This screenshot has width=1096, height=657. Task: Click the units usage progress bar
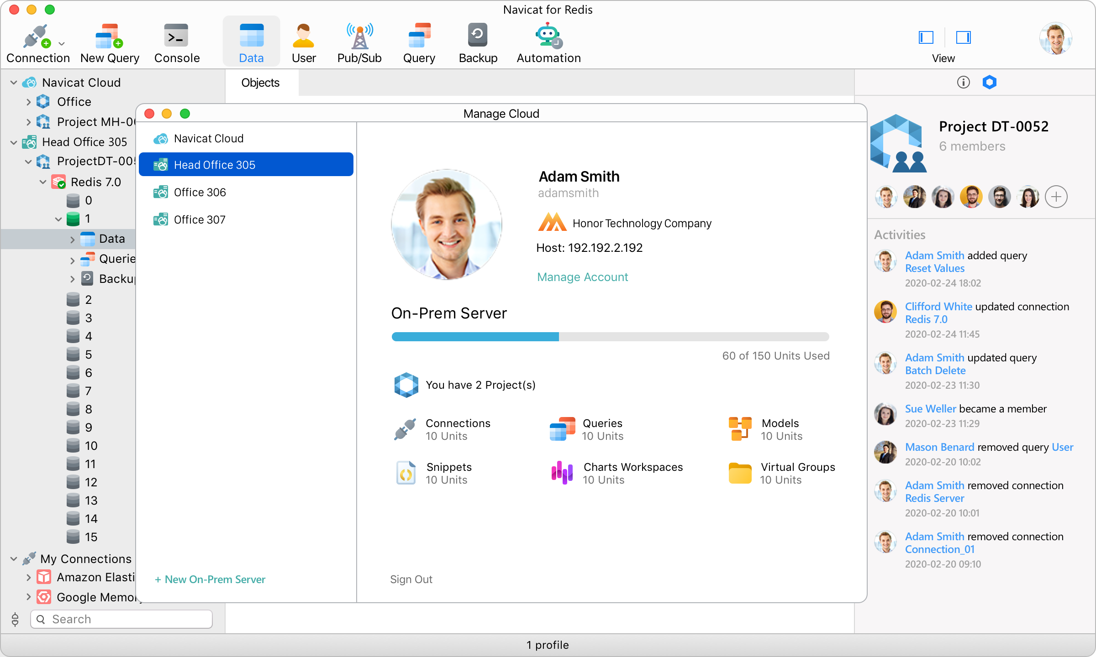[x=610, y=337]
